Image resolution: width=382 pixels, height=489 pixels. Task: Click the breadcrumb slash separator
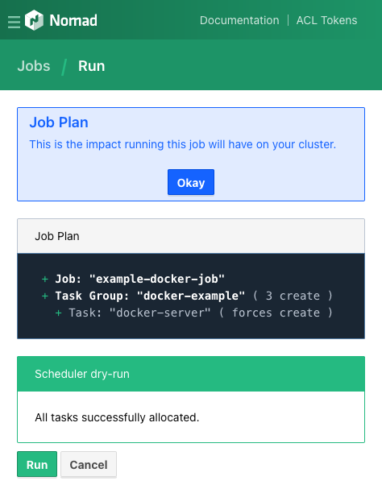[64, 67]
